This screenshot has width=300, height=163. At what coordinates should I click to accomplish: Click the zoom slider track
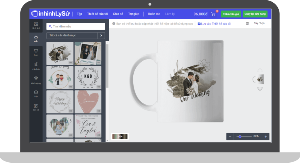click(x=246, y=136)
